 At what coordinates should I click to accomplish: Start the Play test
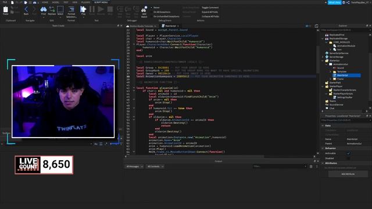pyautogui.click(x=83, y=9)
